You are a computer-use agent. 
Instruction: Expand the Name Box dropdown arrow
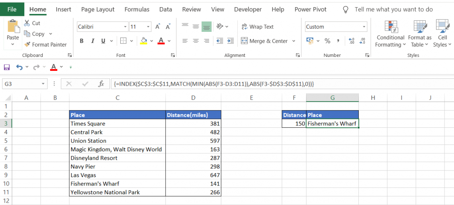43,84
